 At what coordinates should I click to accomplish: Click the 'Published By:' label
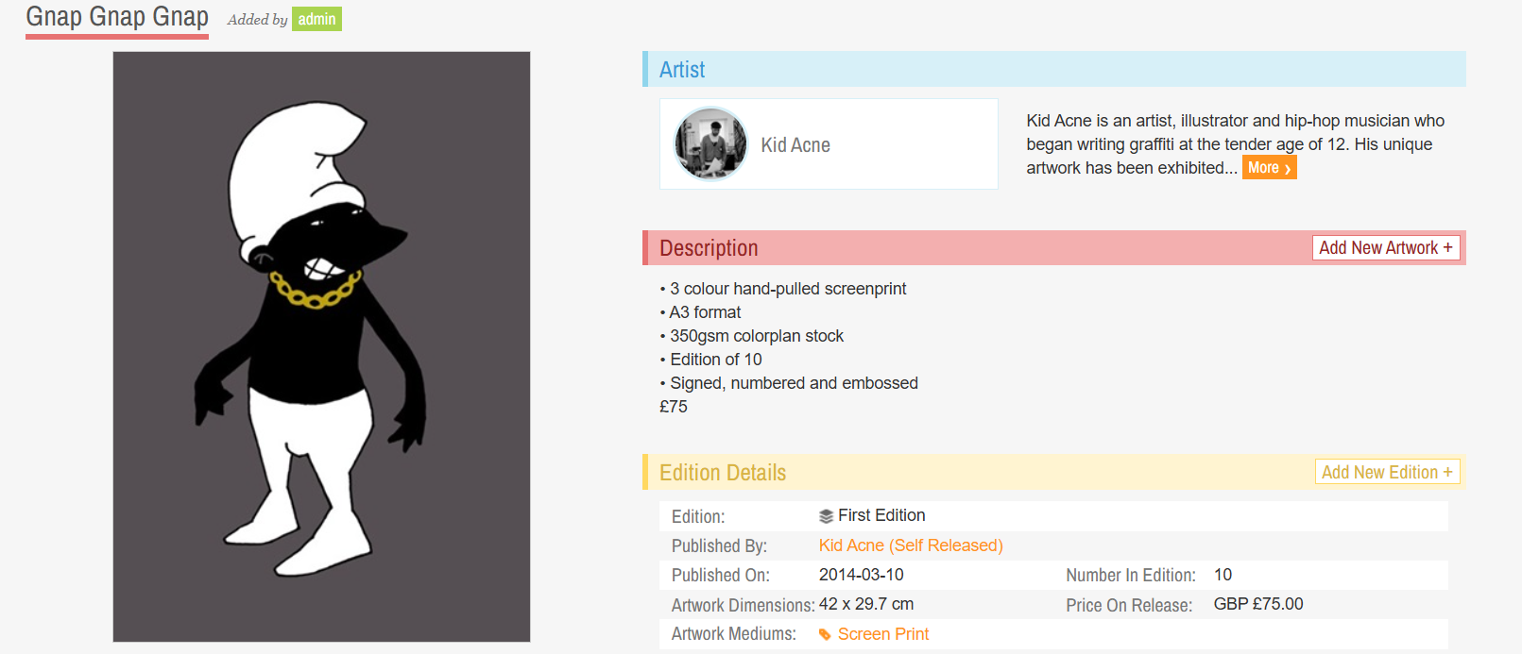click(719, 546)
